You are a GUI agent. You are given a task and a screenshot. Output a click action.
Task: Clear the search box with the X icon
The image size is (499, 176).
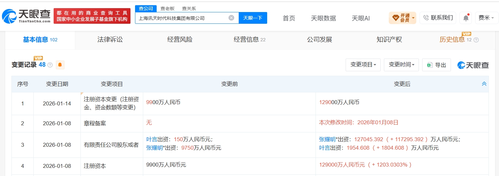(231, 18)
